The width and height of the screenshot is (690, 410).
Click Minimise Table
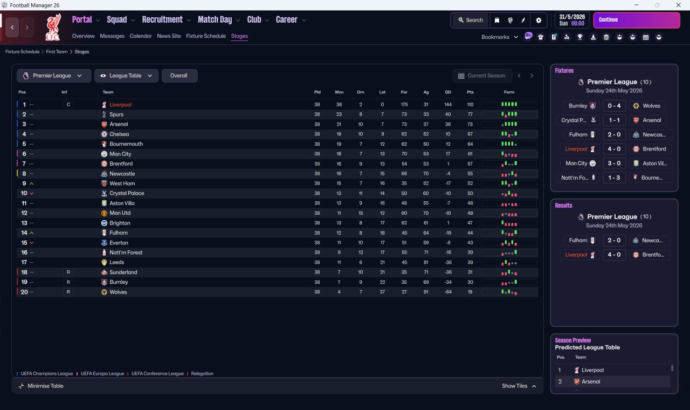click(41, 386)
